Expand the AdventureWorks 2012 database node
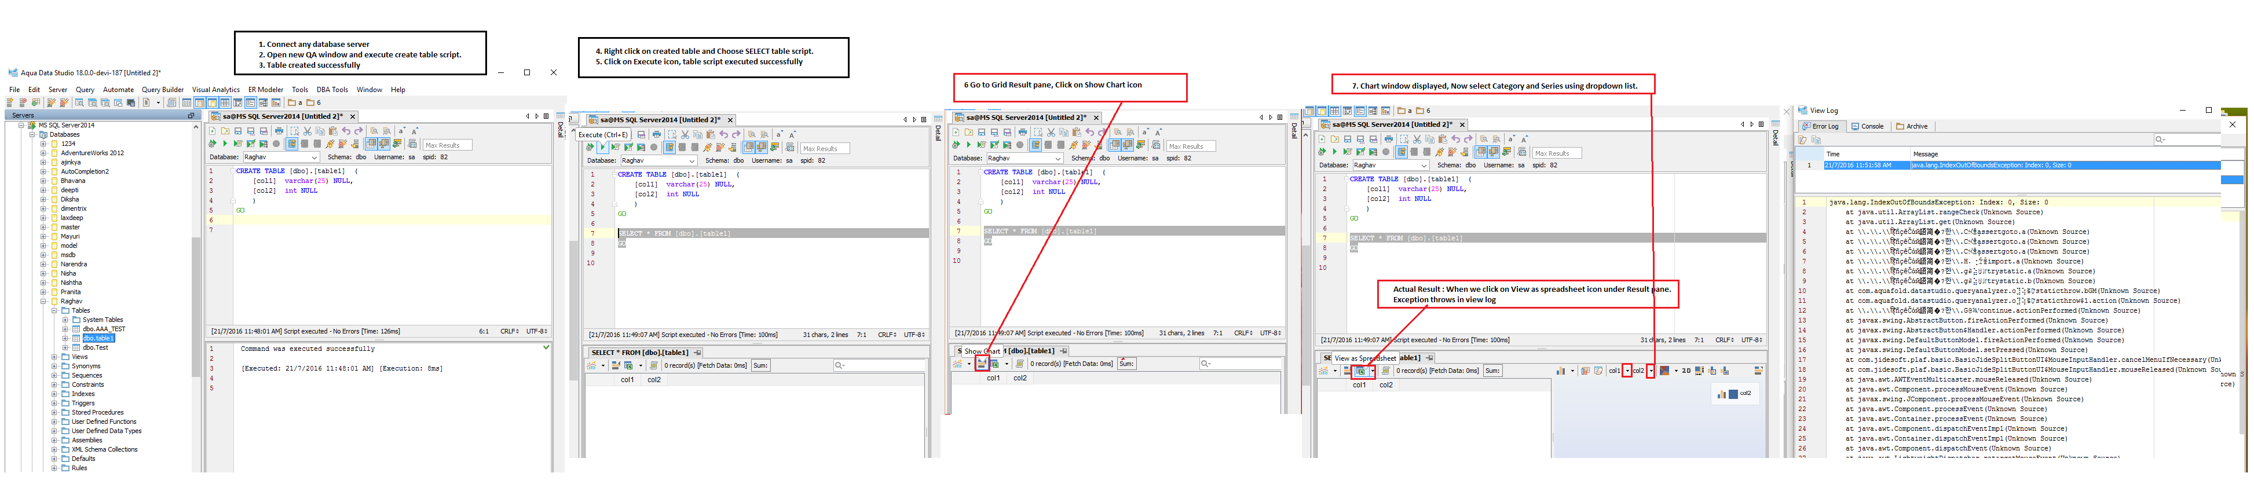Screen dimensions: 2254x491 point(43,153)
